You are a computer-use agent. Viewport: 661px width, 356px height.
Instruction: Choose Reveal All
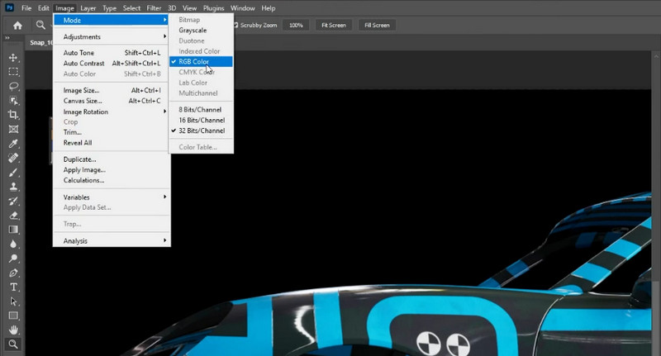point(112,143)
